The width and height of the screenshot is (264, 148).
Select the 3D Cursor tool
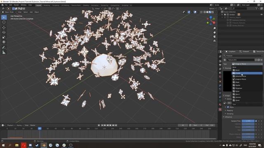(4, 22)
